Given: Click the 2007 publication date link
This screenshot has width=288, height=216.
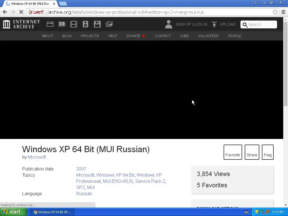Looking at the screenshot, I should 81,169.
